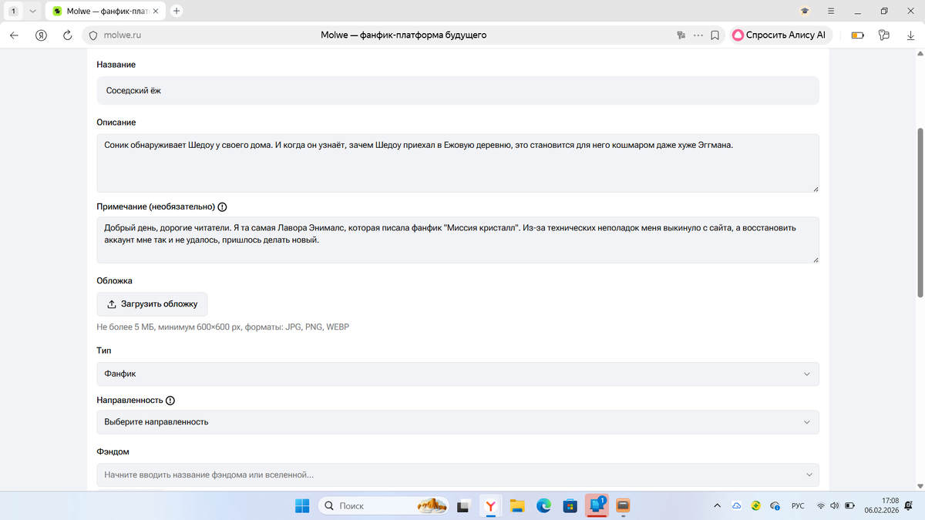Bookmark this page with the bookmark icon

pos(715,35)
